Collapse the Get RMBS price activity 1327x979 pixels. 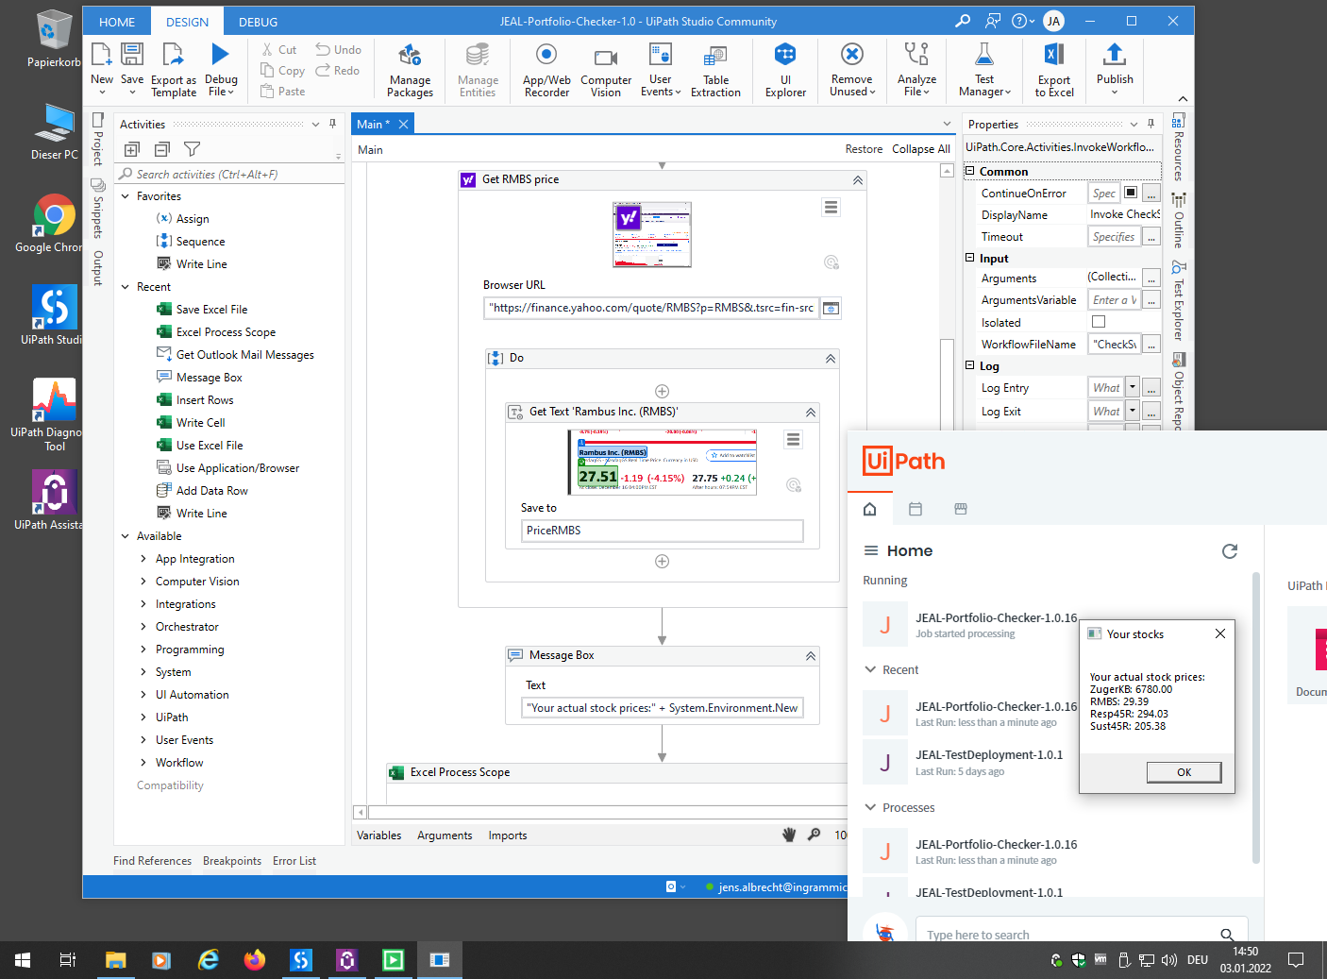(857, 179)
